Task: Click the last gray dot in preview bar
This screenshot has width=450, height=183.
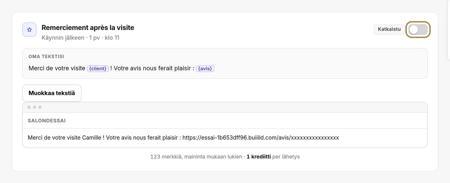Action: (40, 107)
